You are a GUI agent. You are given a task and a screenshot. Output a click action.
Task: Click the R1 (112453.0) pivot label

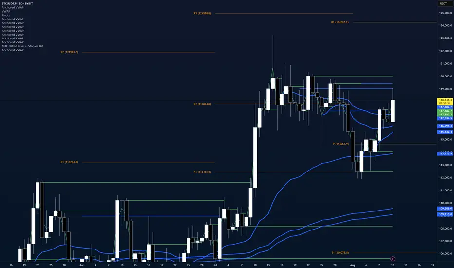[202, 172]
